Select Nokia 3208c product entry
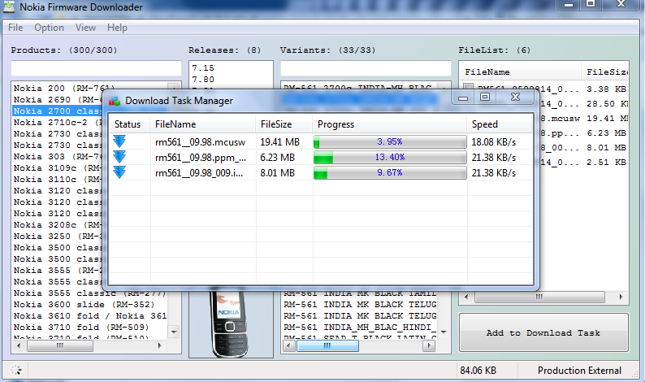Image resolution: width=645 pixels, height=382 pixels. tap(58, 225)
